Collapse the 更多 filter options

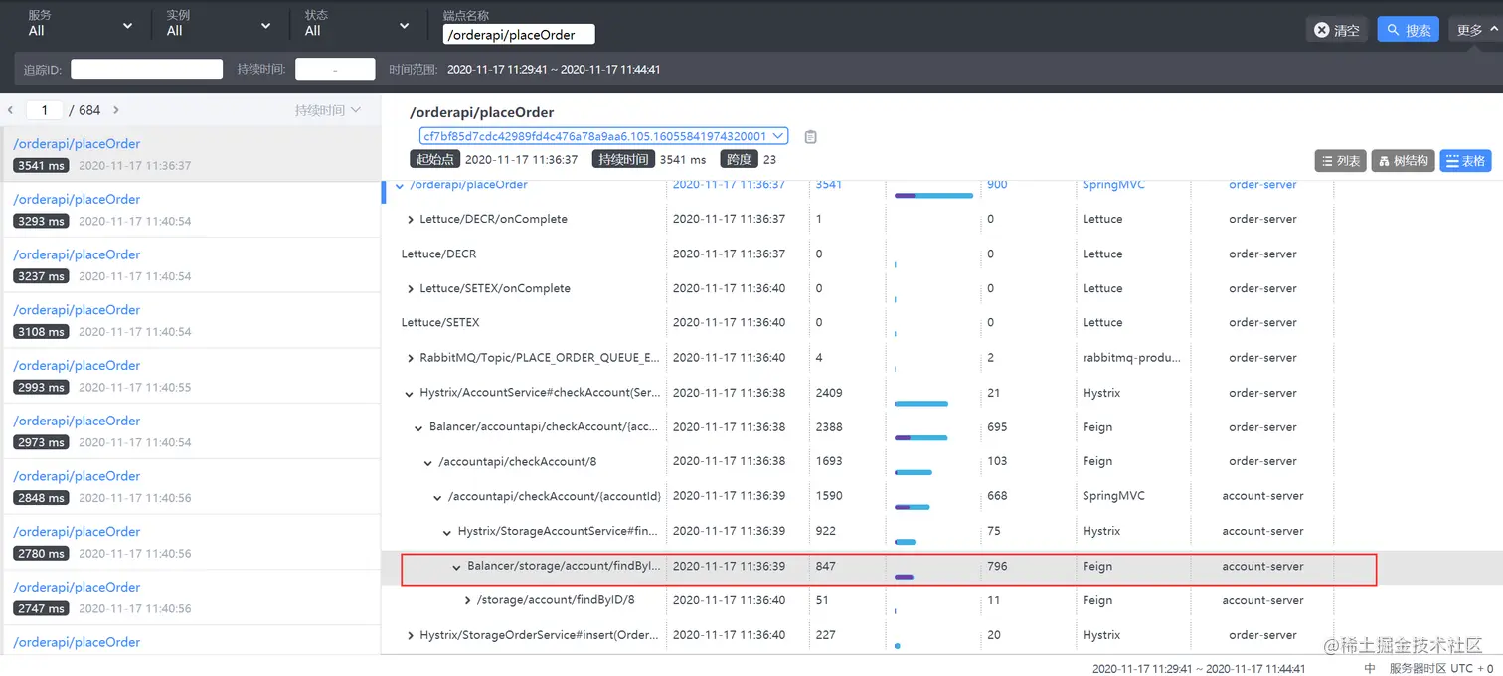click(1476, 30)
